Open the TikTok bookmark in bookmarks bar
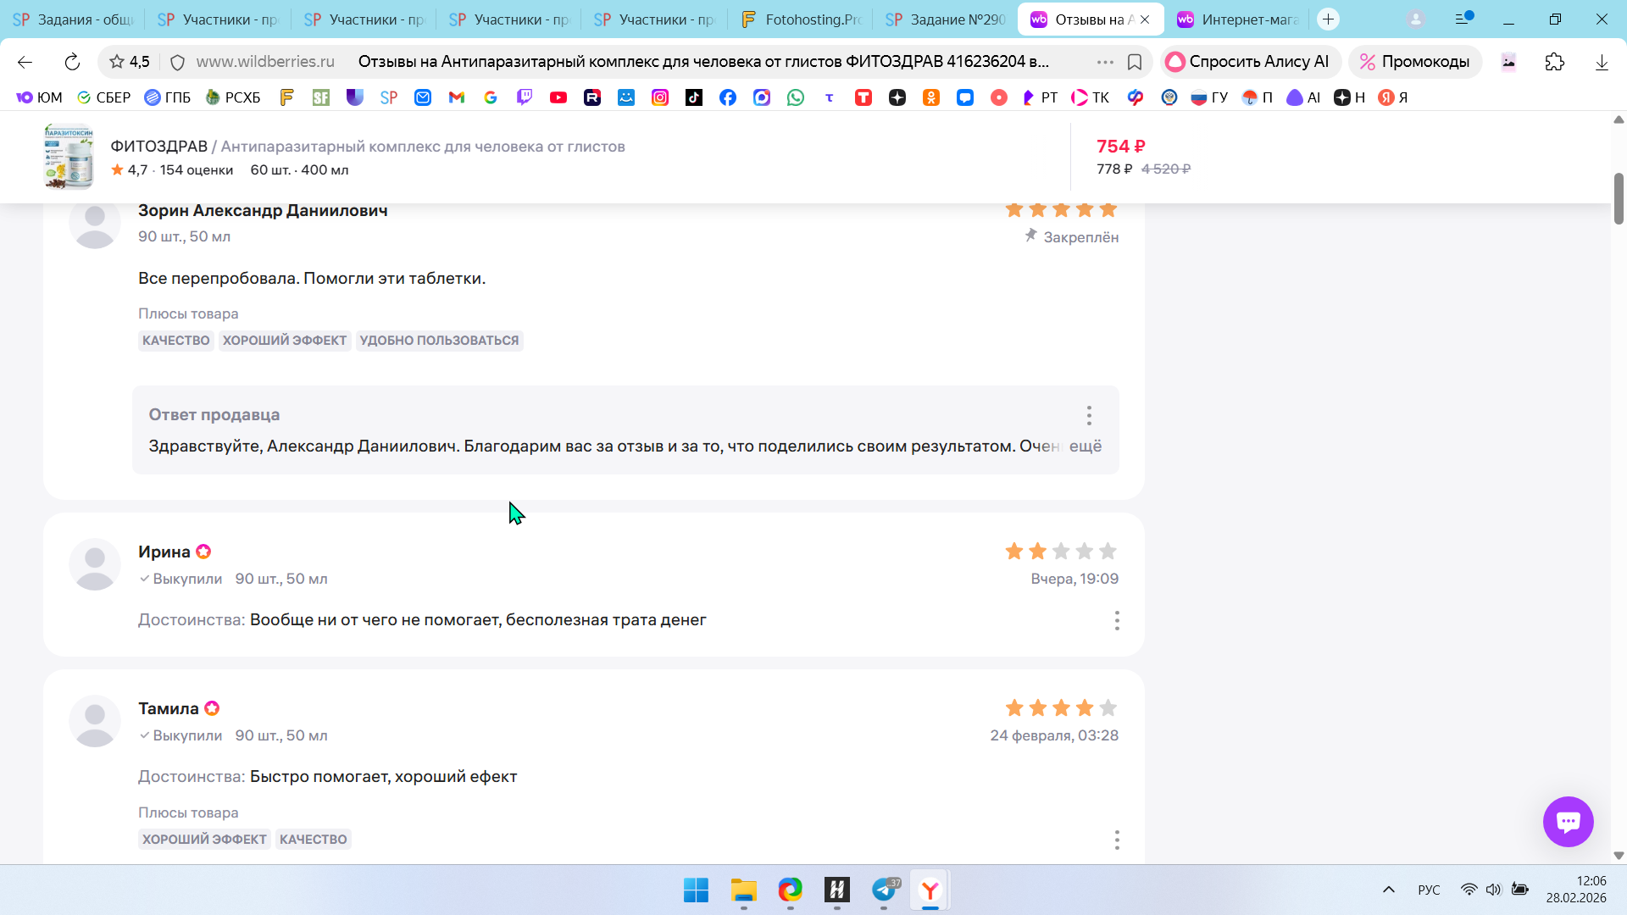1627x915 pixels. (693, 97)
